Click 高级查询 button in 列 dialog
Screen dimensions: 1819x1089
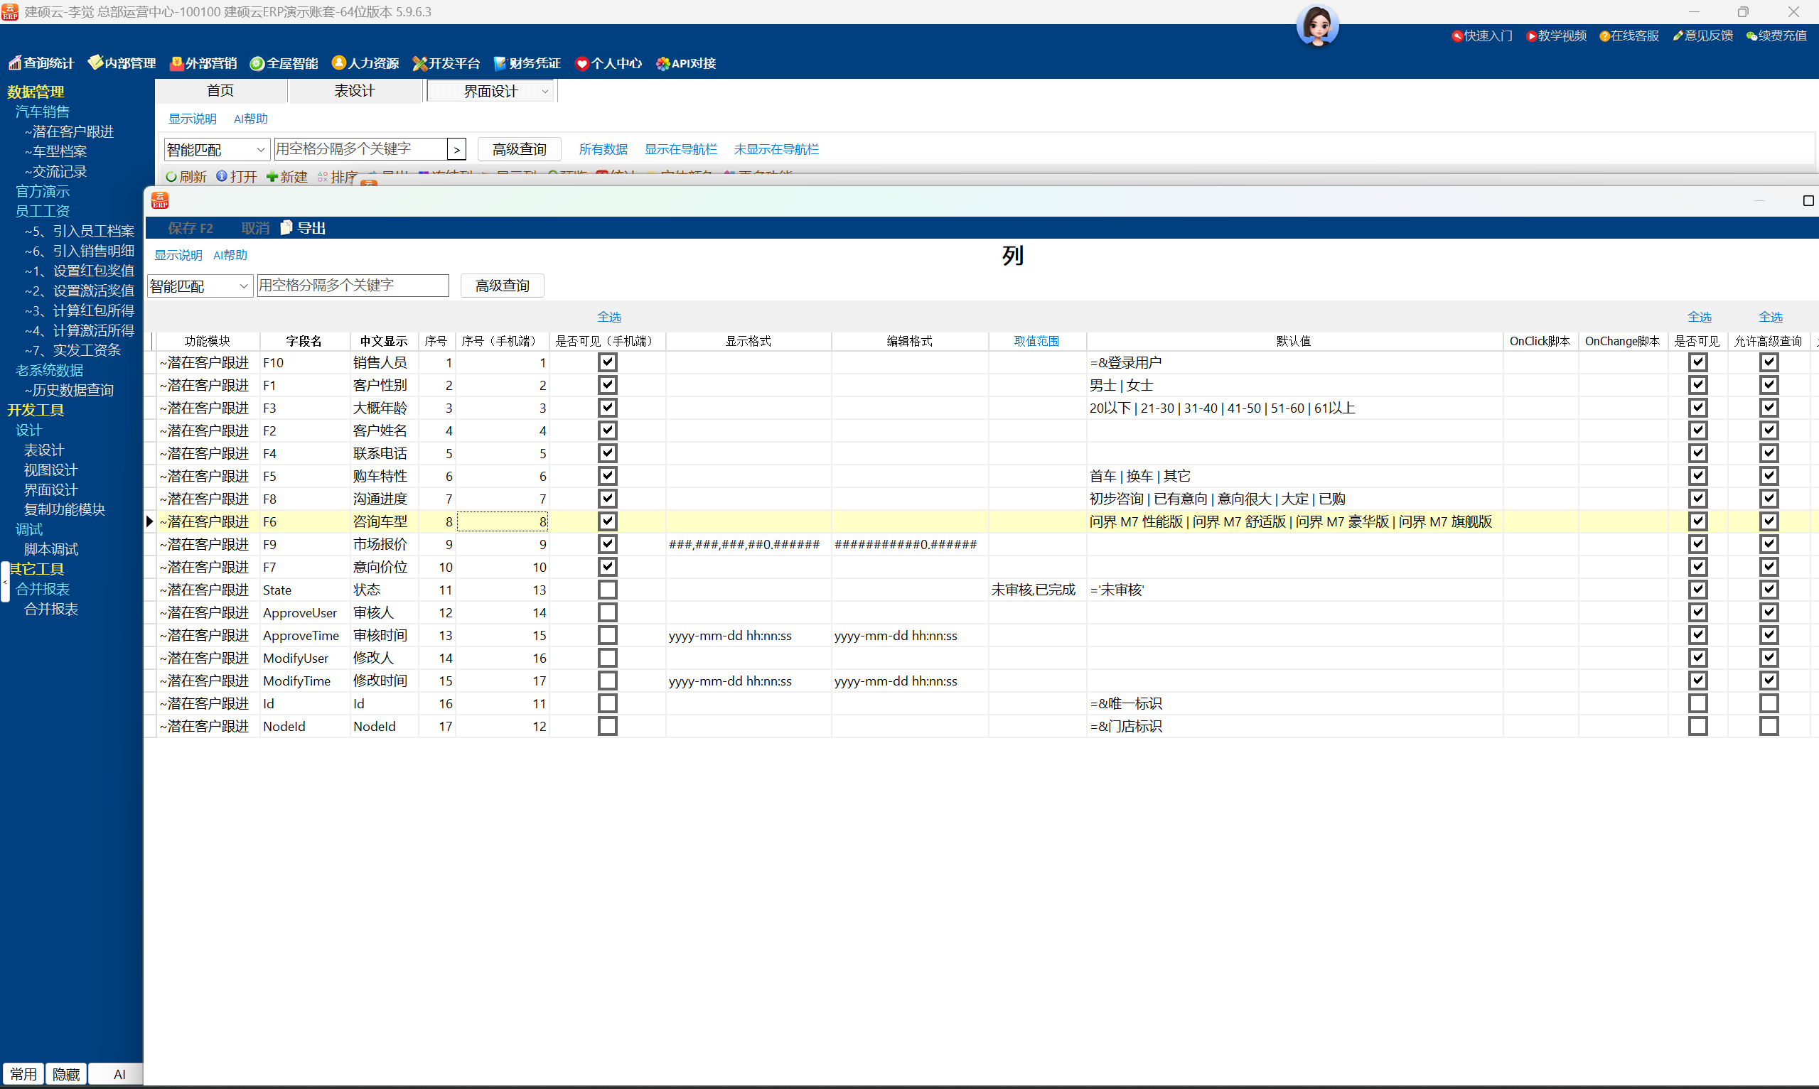pyautogui.click(x=502, y=286)
